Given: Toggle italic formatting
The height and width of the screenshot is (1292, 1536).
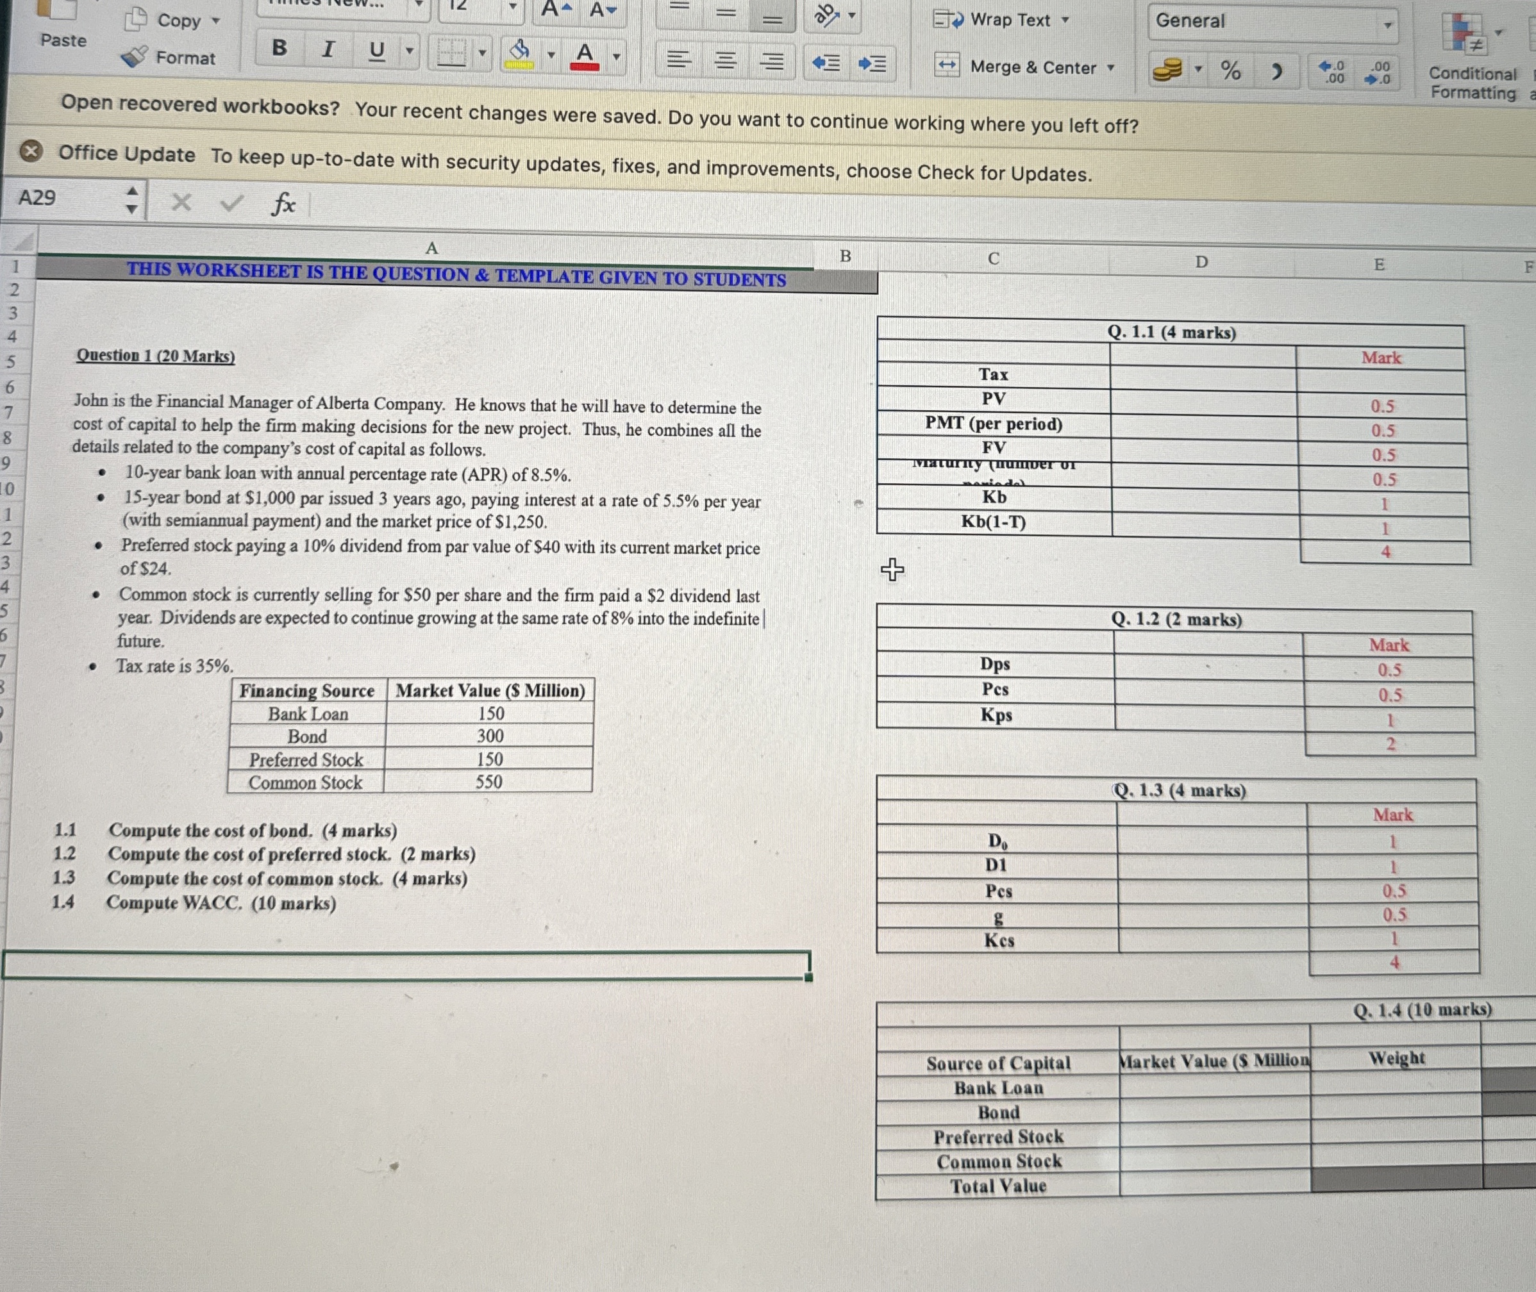Looking at the screenshot, I should point(328,49).
